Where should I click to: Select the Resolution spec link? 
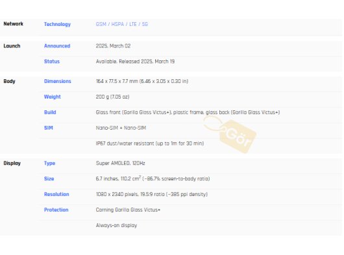click(x=56, y=194)
